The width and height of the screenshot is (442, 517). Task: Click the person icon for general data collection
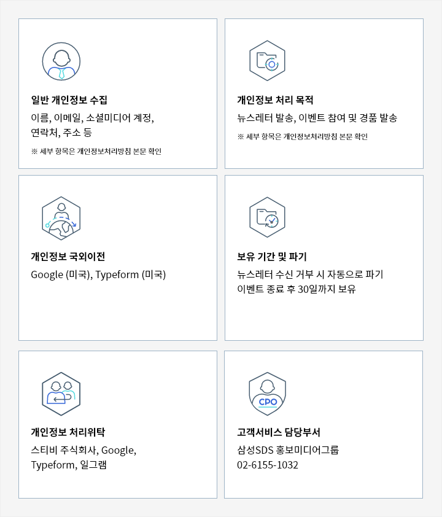tap(61, 61)
